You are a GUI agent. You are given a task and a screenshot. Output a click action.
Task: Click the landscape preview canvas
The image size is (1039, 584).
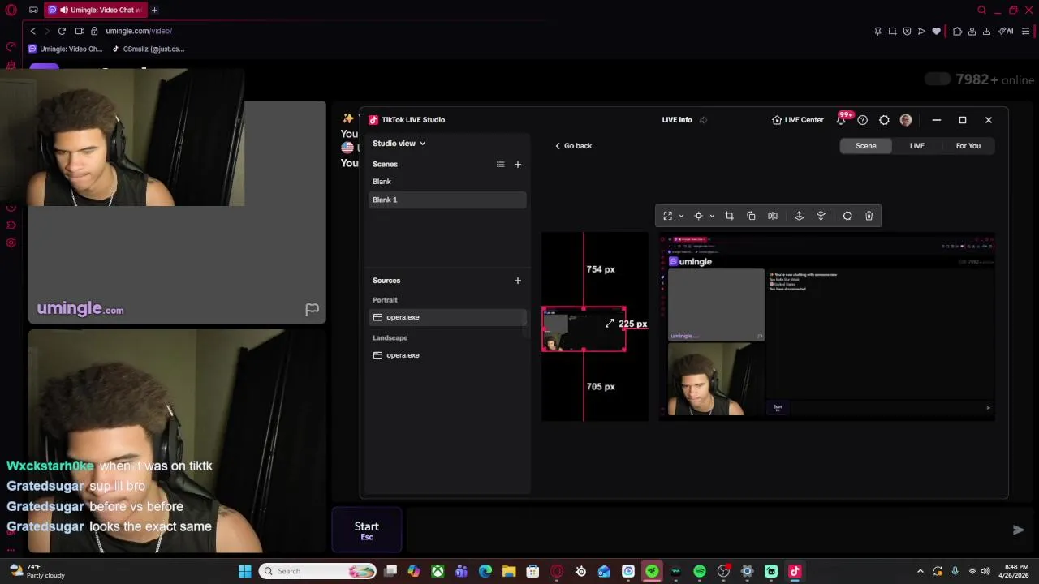[x=826, y=328]
